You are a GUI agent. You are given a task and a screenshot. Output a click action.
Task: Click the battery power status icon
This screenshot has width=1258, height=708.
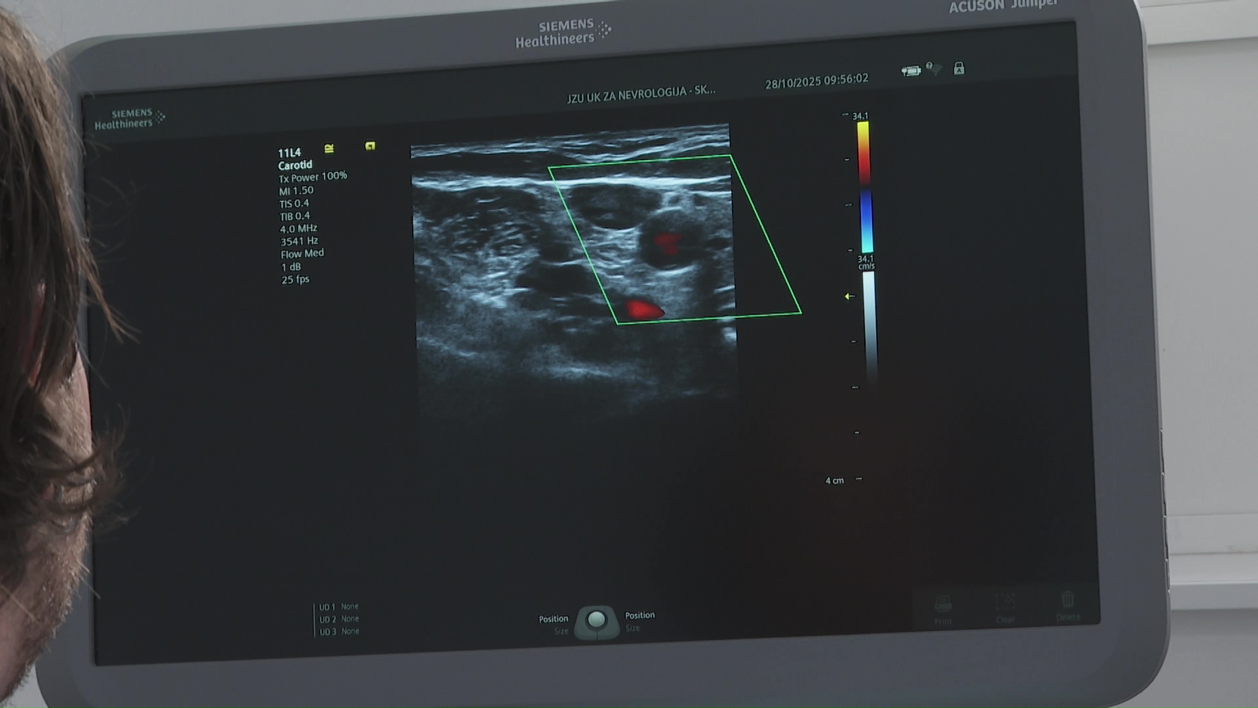(911, 71)
